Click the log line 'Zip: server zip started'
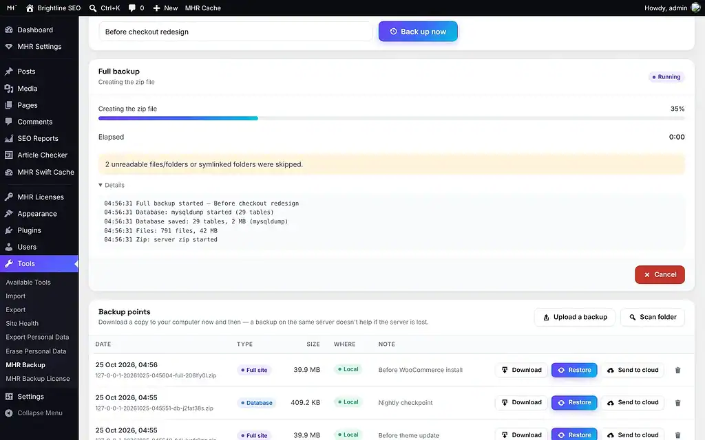Screen dimensions: 705x440 click(x=160, y=239)
